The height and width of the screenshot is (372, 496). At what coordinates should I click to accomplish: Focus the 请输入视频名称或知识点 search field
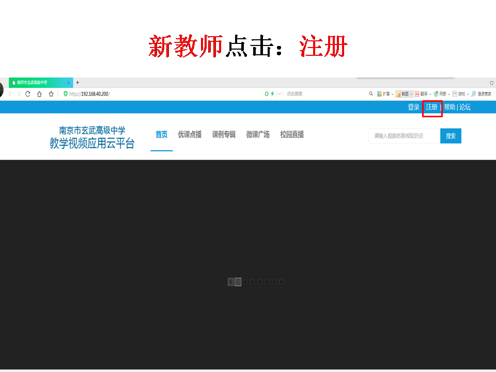pyautogui.click(x=405, y=136)
